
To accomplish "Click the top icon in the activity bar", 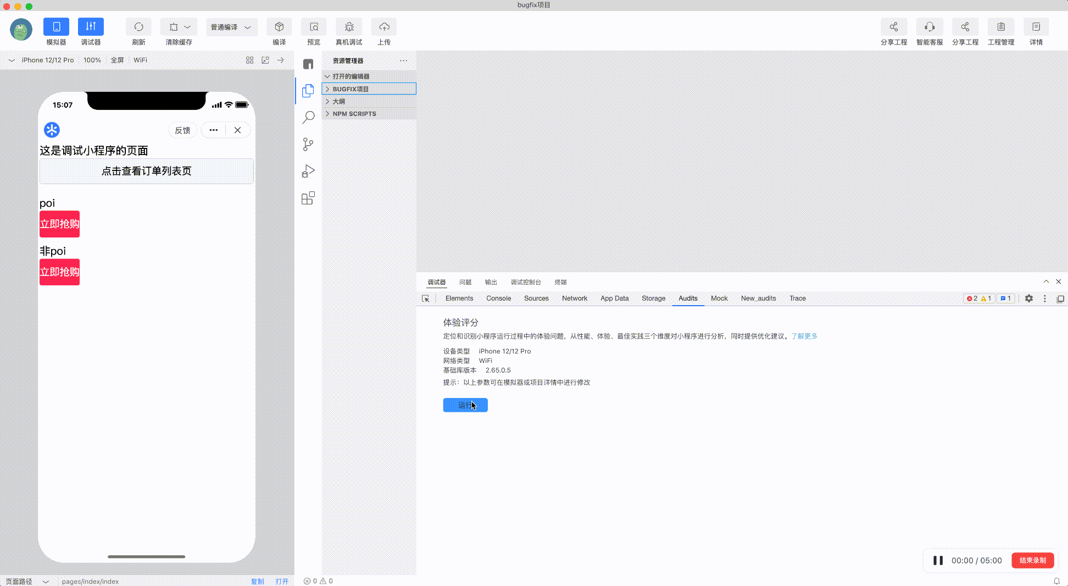I will coord(308,64).
